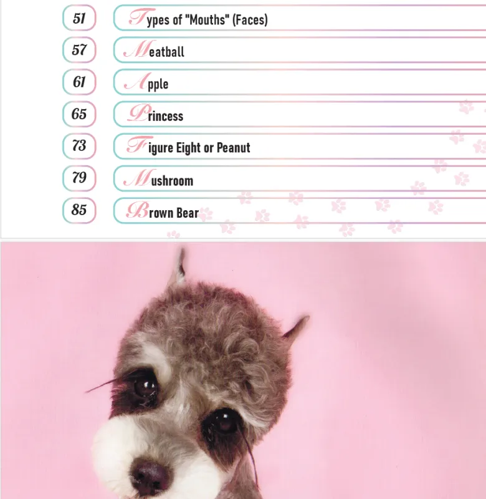Open the Types of "Mouths" (Faces) entry
Viewport: 486px width, 499px height.
coord(300,18)
